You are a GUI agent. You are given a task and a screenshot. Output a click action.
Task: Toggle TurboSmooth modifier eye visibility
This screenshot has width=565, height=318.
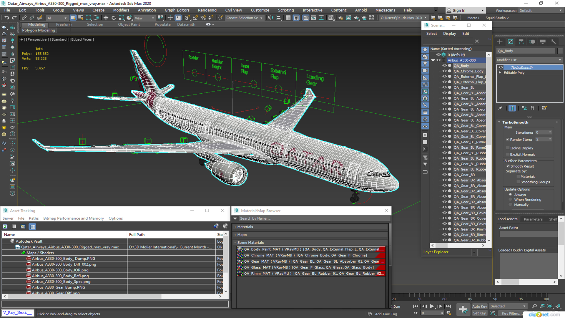click(501, 67)
